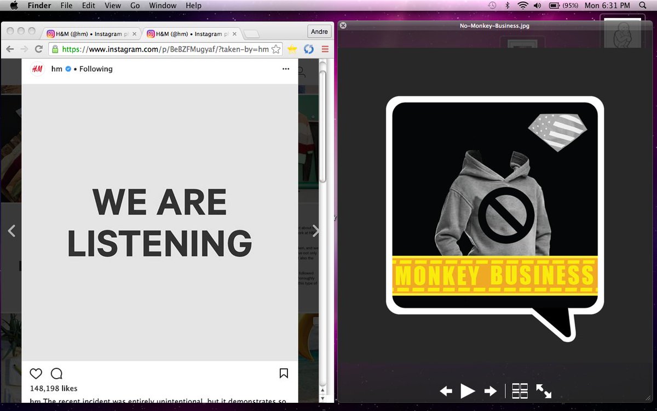Viewport: 657px width, 411px height.
Task: Switch to second H&M Instagram tab
Action: [x=192, y=33]
